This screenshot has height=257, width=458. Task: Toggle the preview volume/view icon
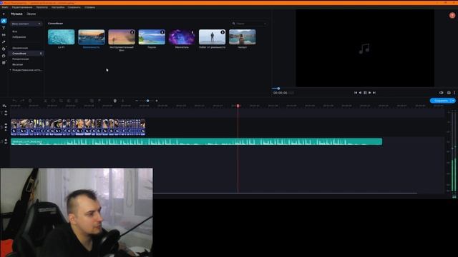coord(441,93)
